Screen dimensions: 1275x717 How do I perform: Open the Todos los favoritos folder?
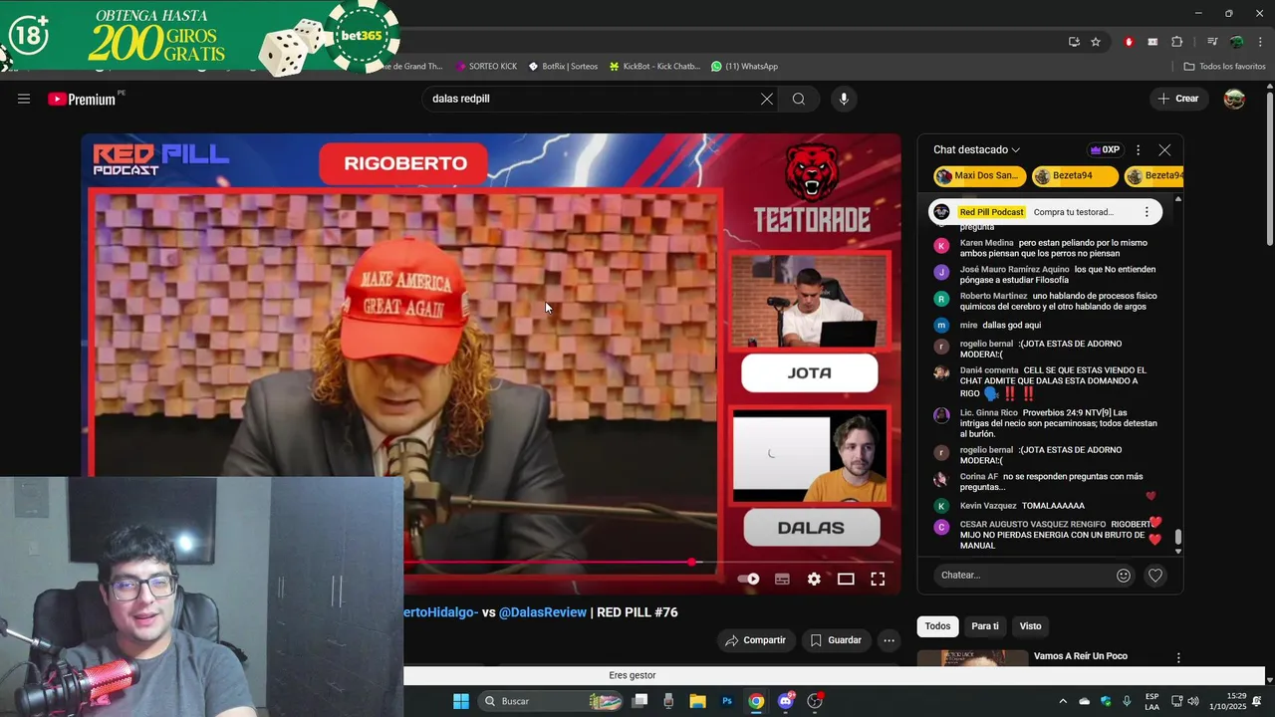pyautogui.click(x=1224, y=66)
